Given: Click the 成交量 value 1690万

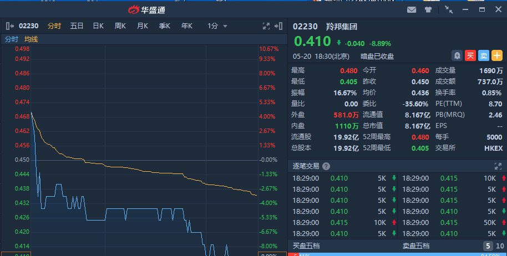Looking at the screenshot, I should coord(491,71).
